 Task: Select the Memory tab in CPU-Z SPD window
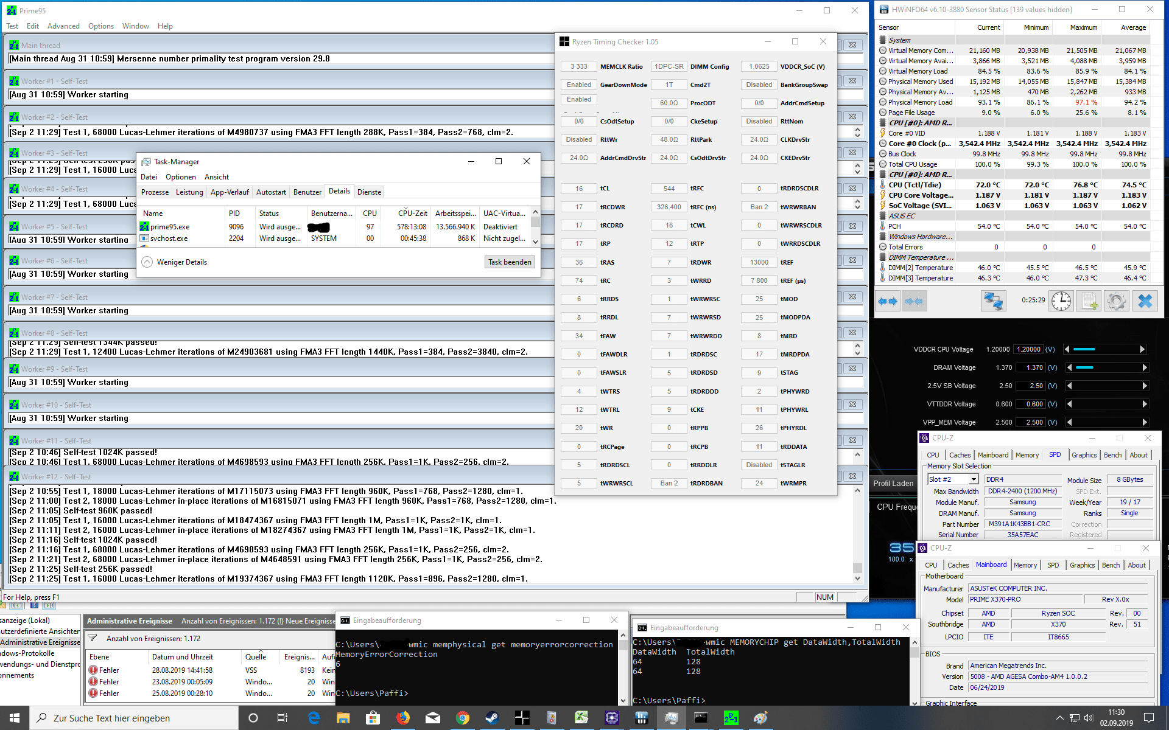1027,455
